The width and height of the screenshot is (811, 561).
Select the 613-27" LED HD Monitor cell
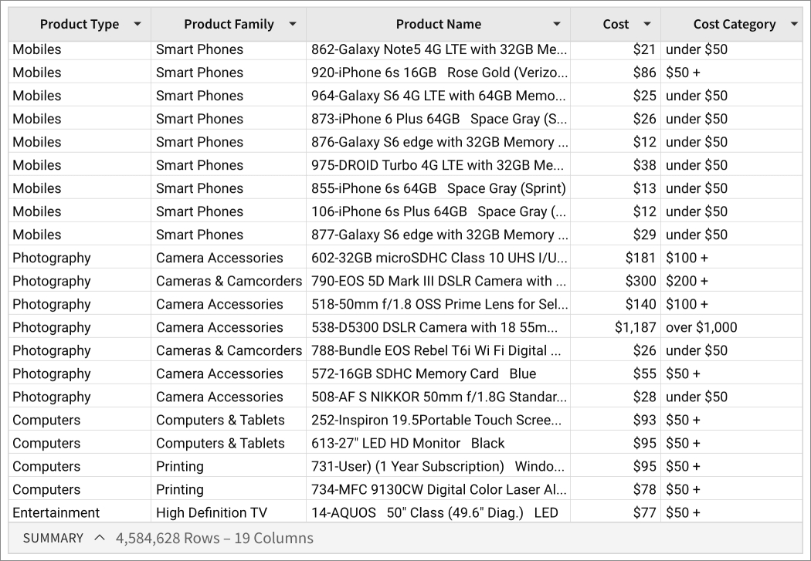(x=408, y=443)
